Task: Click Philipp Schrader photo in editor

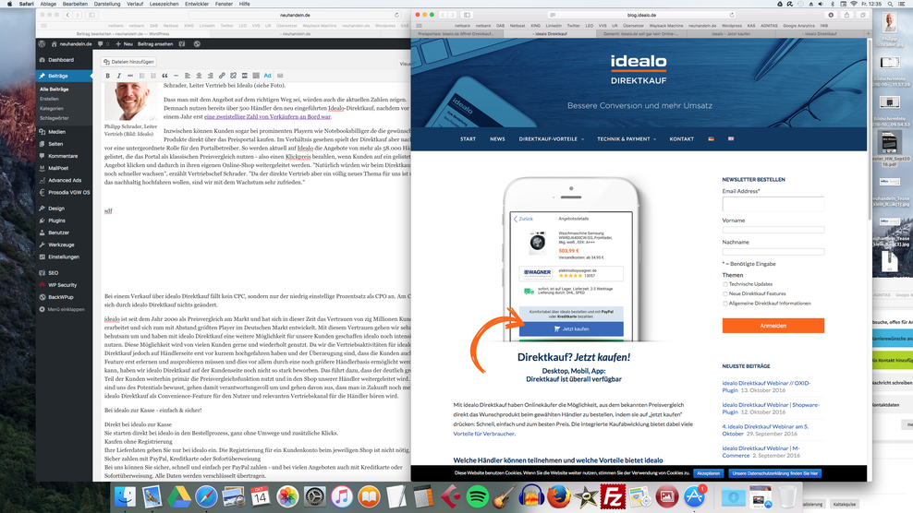Action: [131, 101]
